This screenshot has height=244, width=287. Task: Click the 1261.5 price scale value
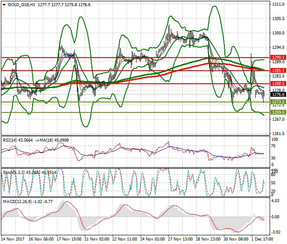(278, 134)
